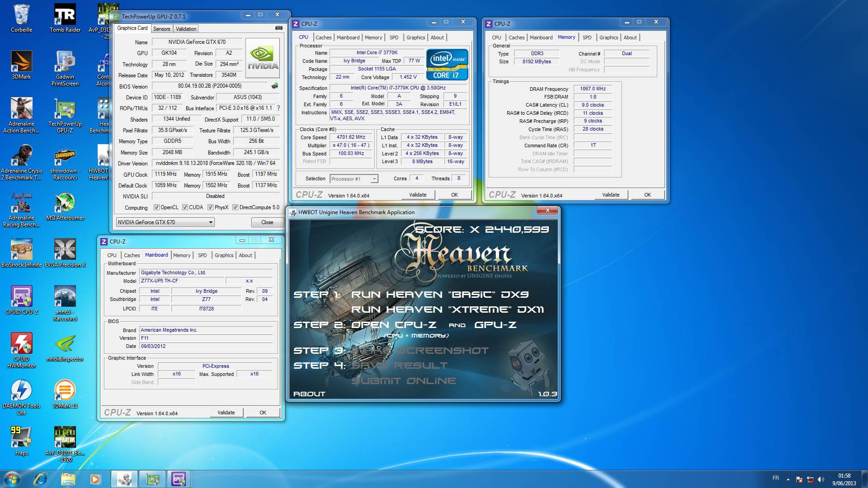The height and width of the screenshot is (488, 868).
Task: Click the Intel Core i7 logo
Action: click(447, 64)
